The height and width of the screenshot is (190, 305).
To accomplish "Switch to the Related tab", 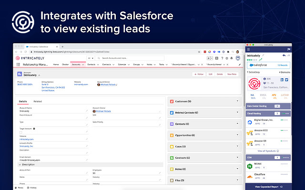I will [x=37, y=101].
